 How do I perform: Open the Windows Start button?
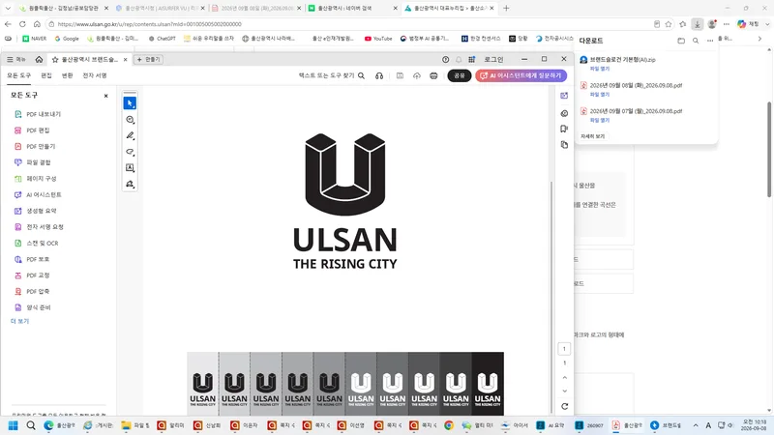click(x=13, y=425)
